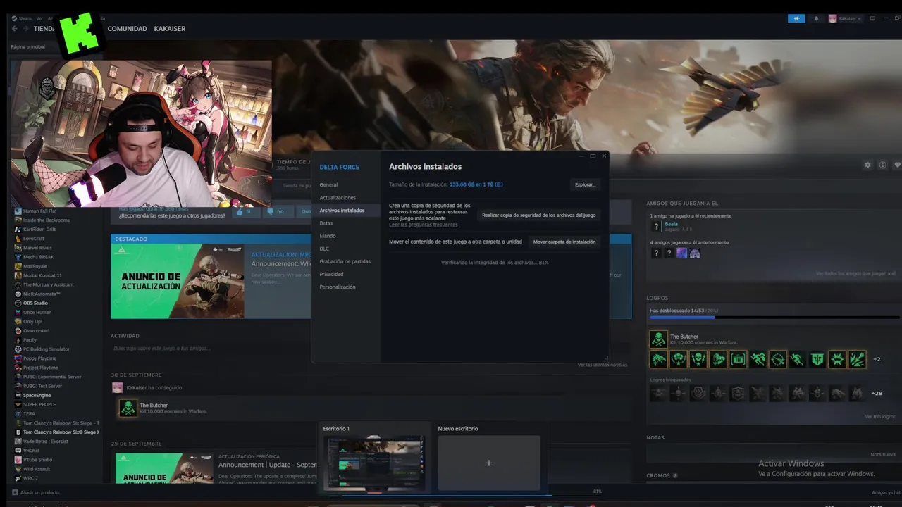Open Ver mis logros link
The height and width of the screenshot is (507, 902).
click(x=880, y=417)
